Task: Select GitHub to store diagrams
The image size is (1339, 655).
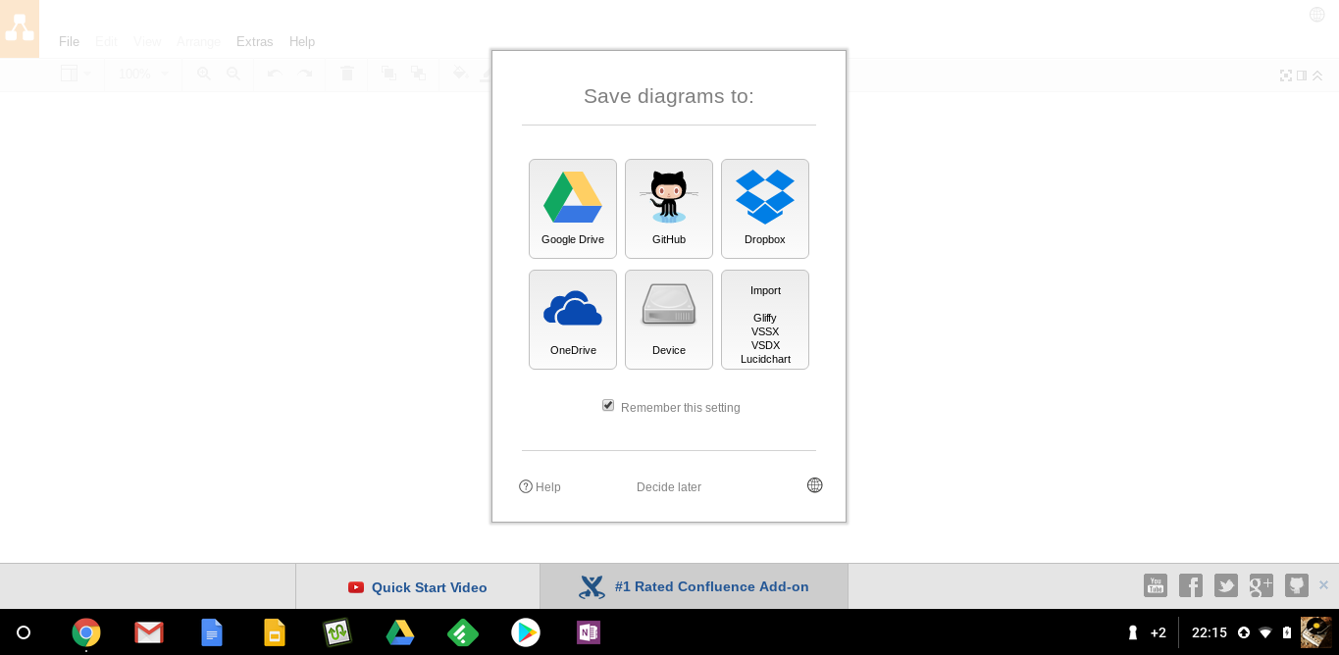Action: pyautogui.click(x=669, y=209)
